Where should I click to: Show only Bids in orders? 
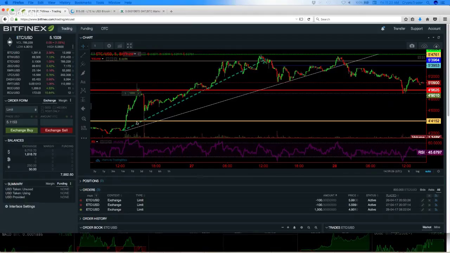[423, 190]
